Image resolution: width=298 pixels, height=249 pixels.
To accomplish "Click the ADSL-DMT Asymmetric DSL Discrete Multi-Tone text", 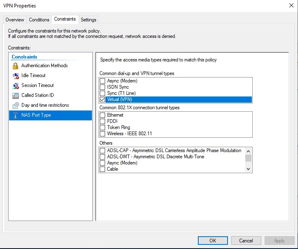I will point(156,157).
